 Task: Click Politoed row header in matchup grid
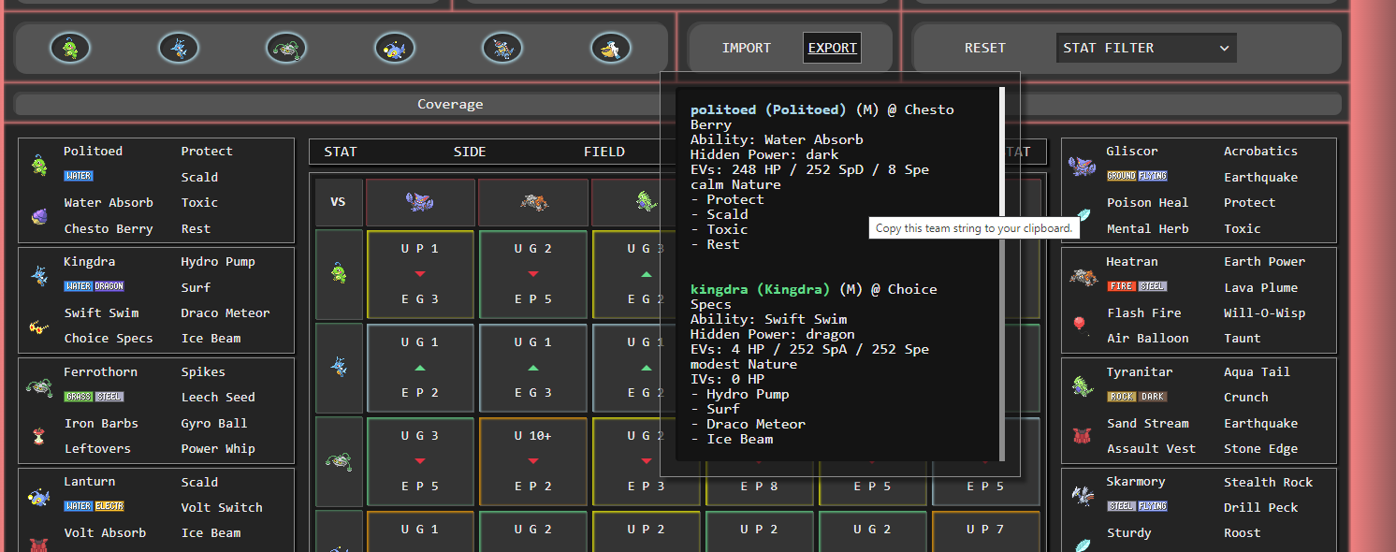tap(339, 274)
